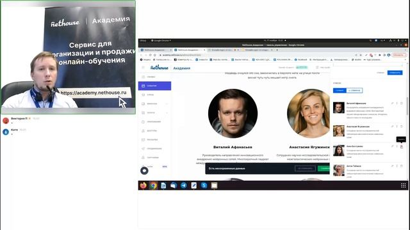Click Виталий Афанасьев thumbnail in right panel

(x=339, y=107)
